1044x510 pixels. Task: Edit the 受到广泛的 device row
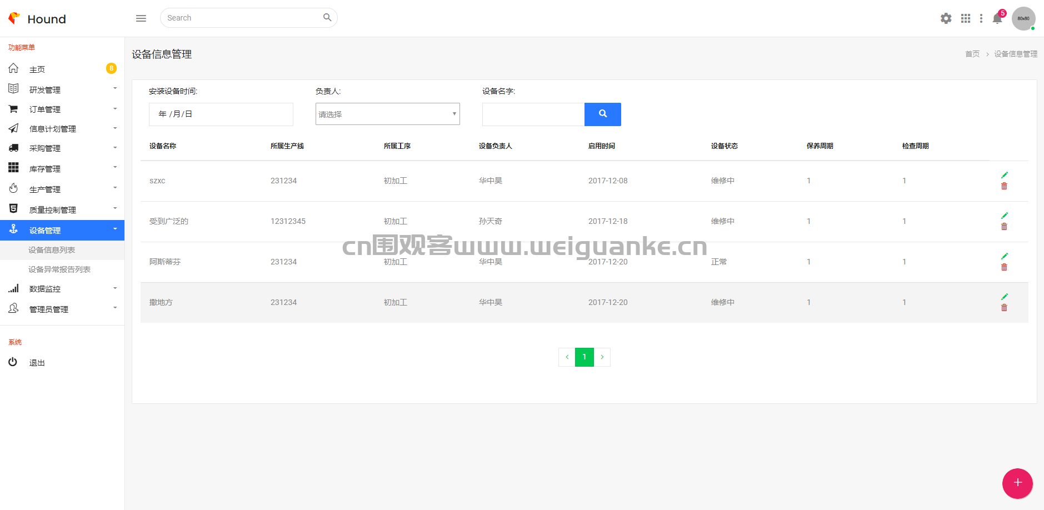[x=1005, y=216]
